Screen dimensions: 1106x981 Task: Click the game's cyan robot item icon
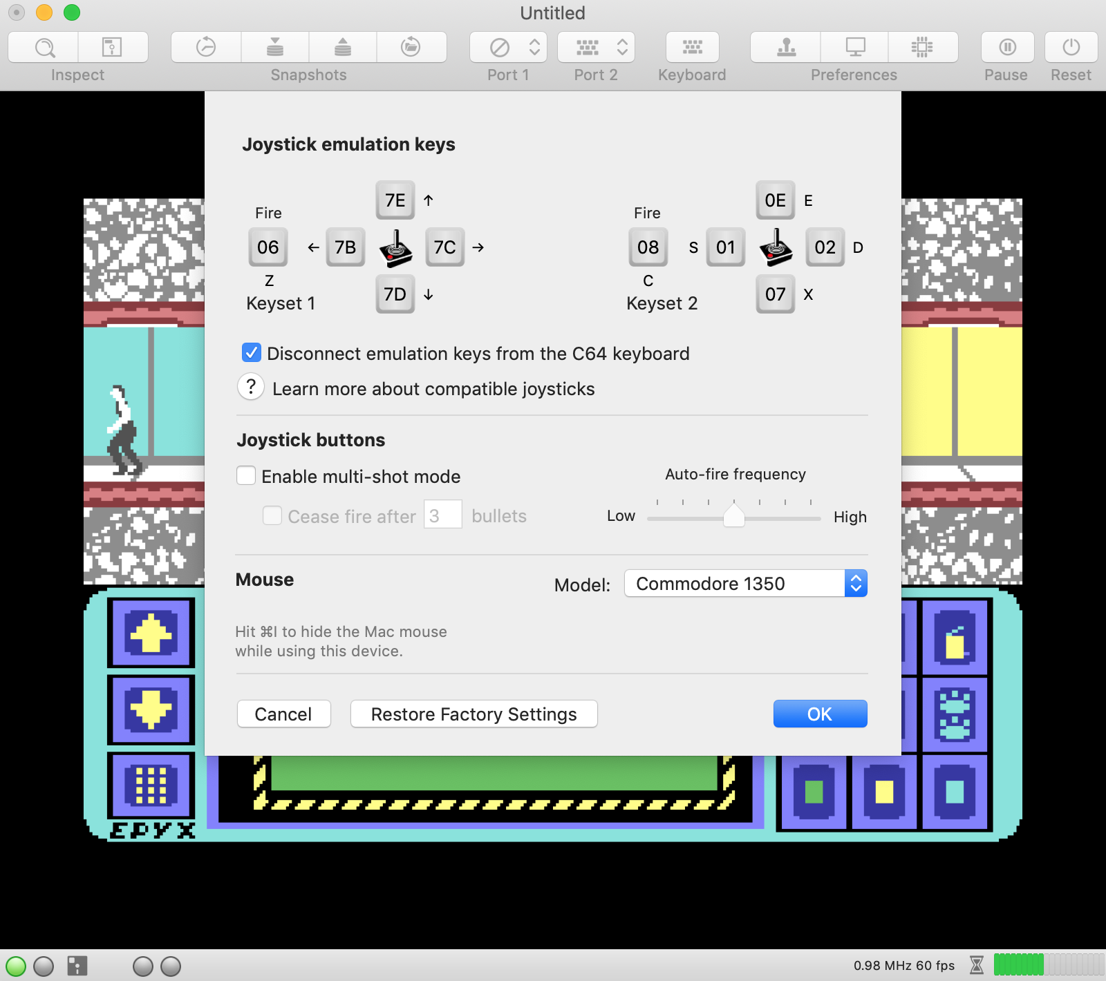coord(955,714)
